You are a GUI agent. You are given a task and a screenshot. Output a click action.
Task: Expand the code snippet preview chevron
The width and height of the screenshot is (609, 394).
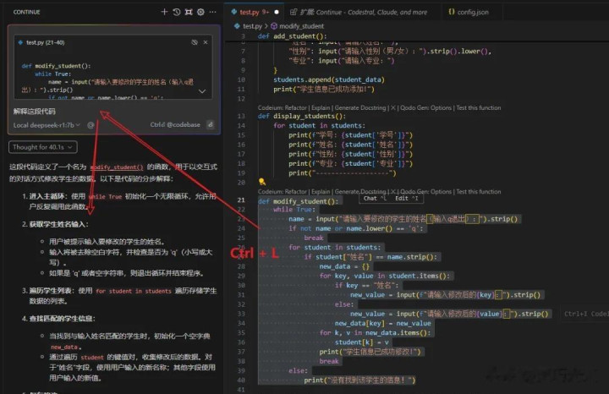pos(202,91)
